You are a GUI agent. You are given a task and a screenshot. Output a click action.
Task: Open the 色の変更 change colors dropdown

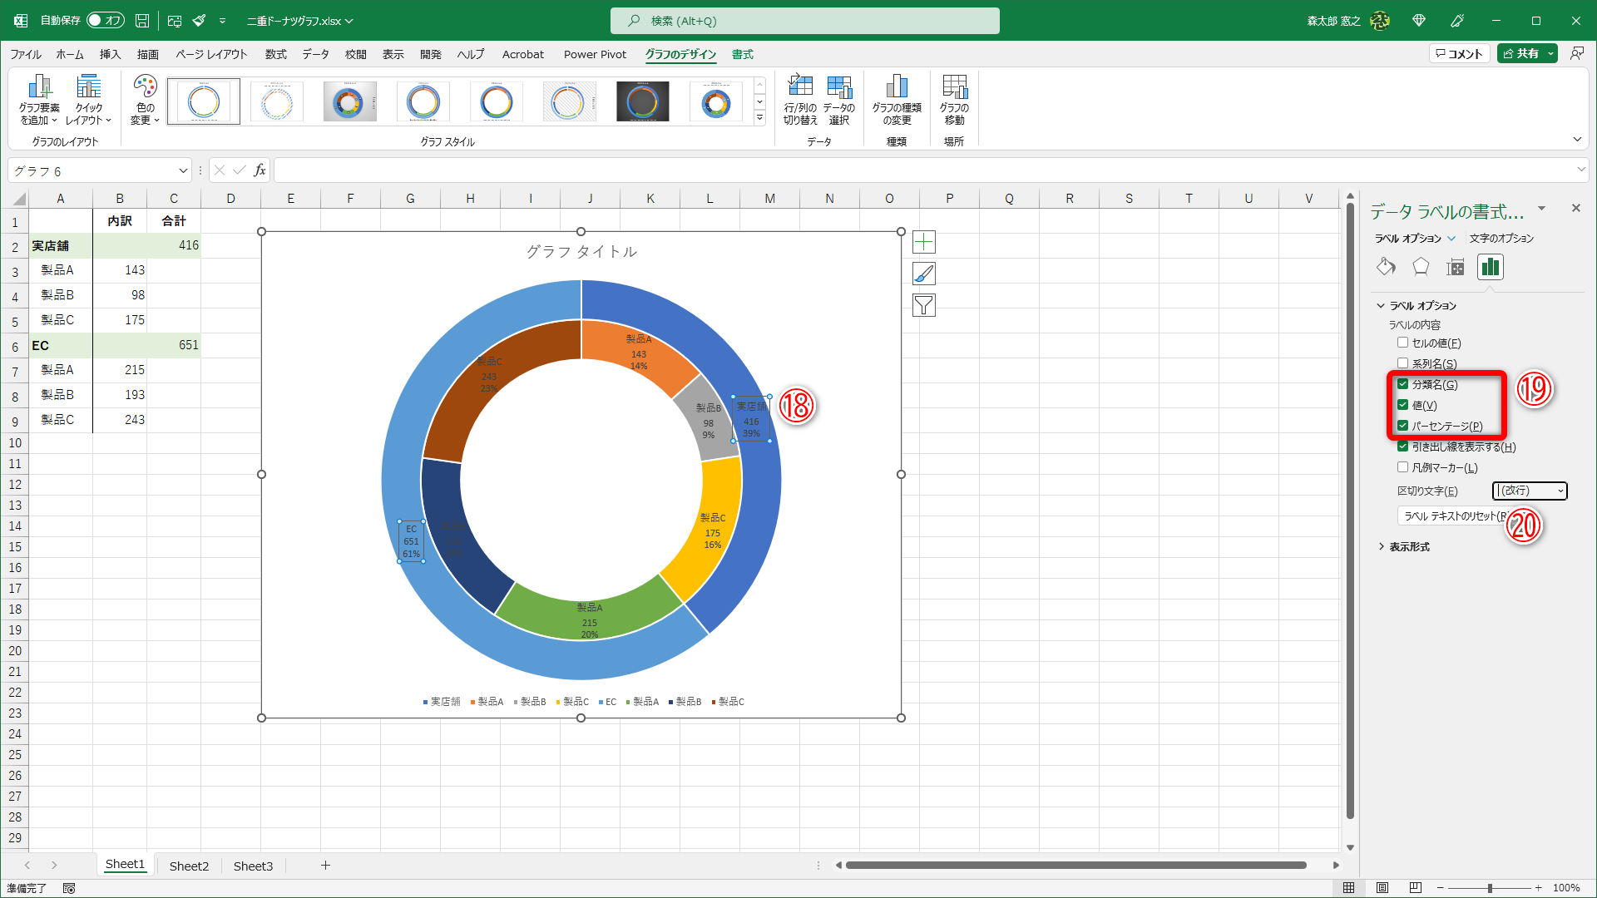(145, 101)
